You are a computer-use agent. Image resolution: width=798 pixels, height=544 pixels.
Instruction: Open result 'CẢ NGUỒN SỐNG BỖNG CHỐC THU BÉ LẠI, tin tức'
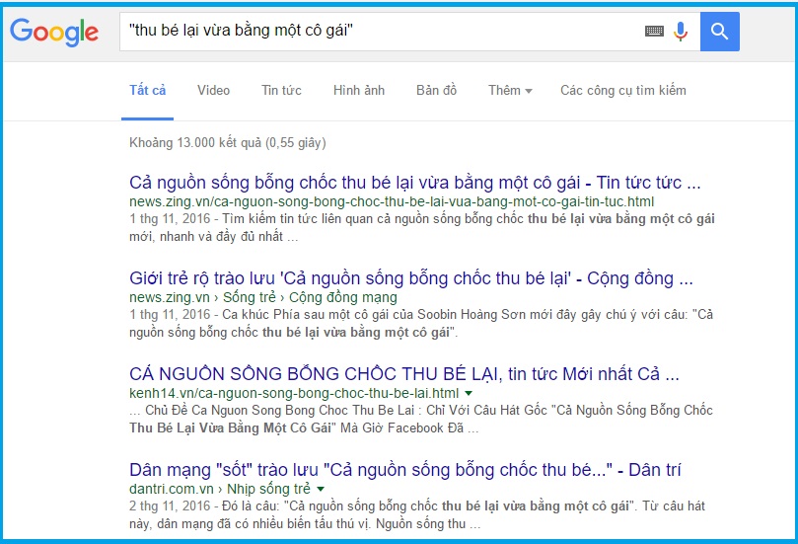(404, 374)
